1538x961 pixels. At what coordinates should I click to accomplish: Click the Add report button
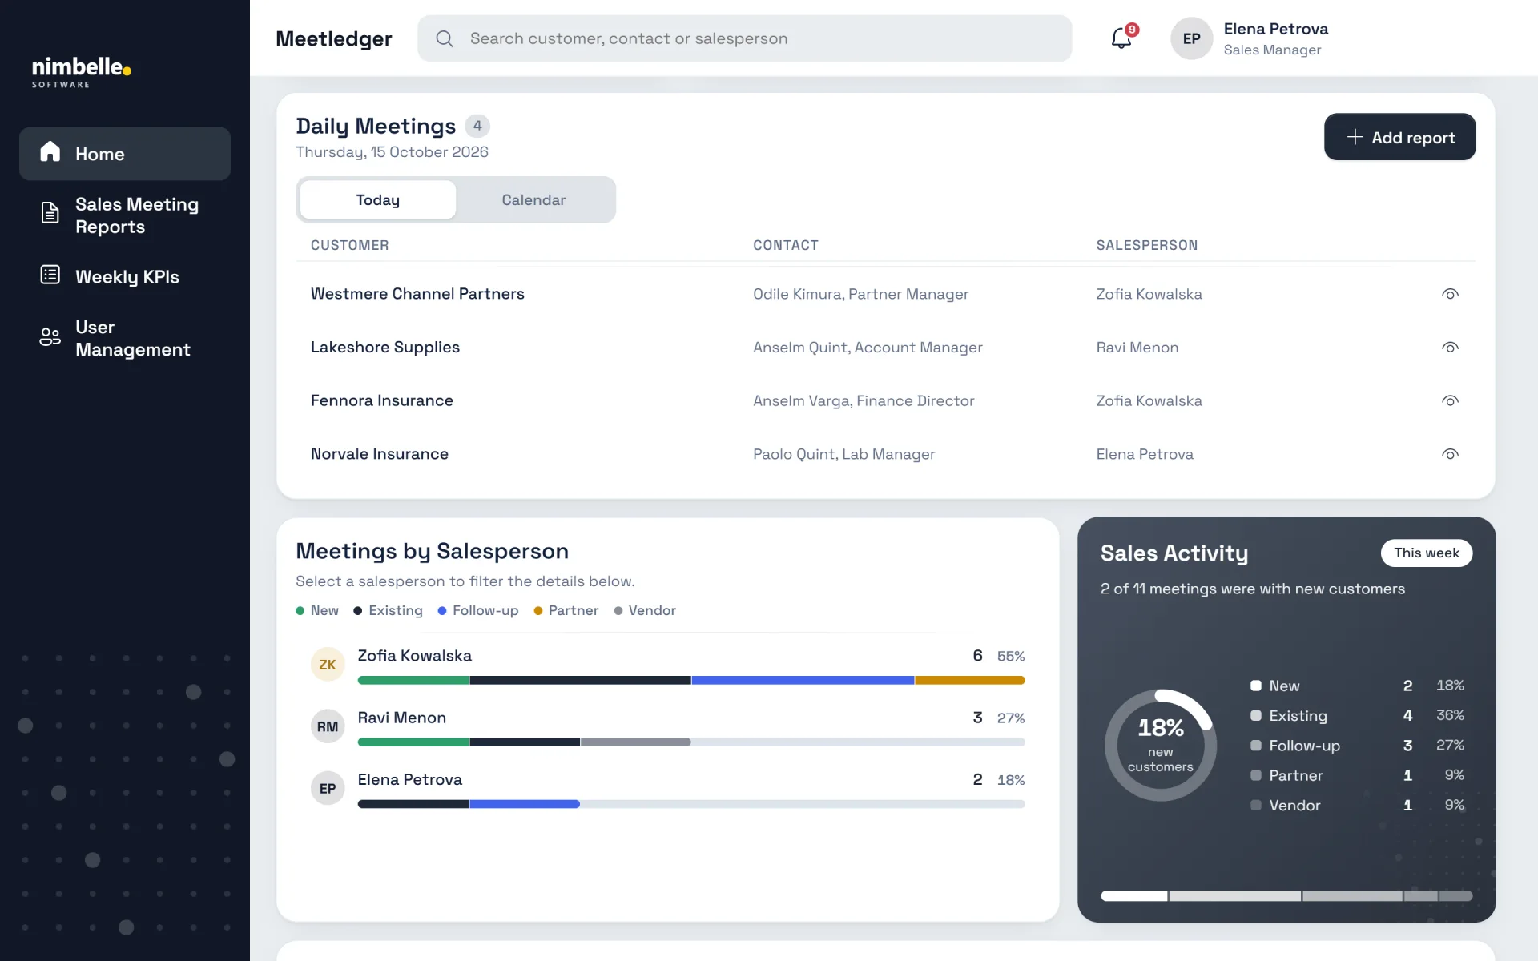click(x=1399, y=137)
